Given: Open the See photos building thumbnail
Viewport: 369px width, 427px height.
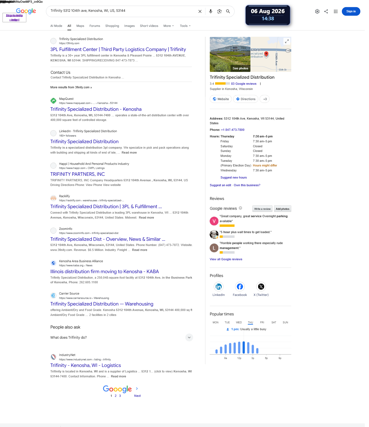Looking at the screenshot, I should click(x=230, y=54).
